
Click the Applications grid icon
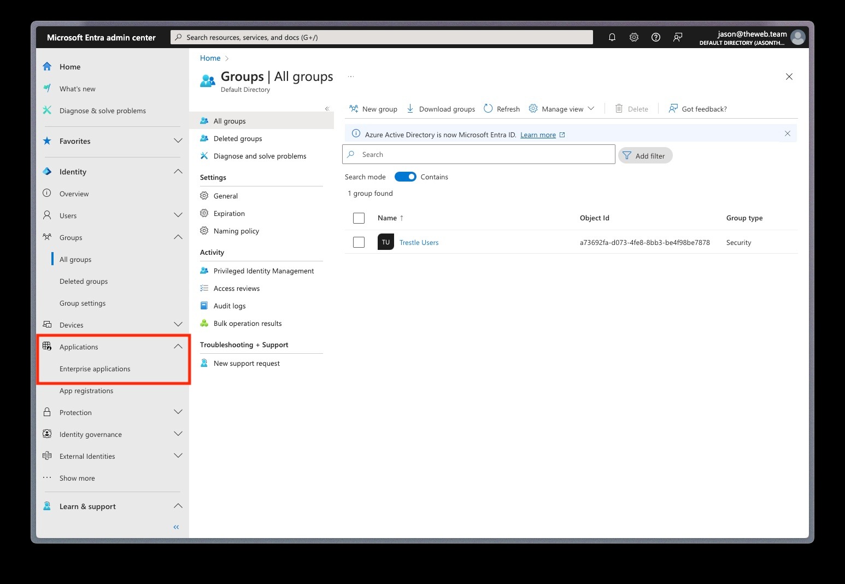tap(47, 347)
